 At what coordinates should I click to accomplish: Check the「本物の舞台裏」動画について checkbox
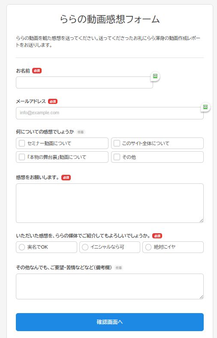(x=22, y=157)
